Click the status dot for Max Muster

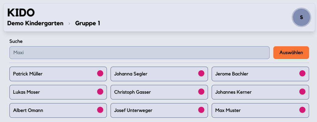[302, 110]
